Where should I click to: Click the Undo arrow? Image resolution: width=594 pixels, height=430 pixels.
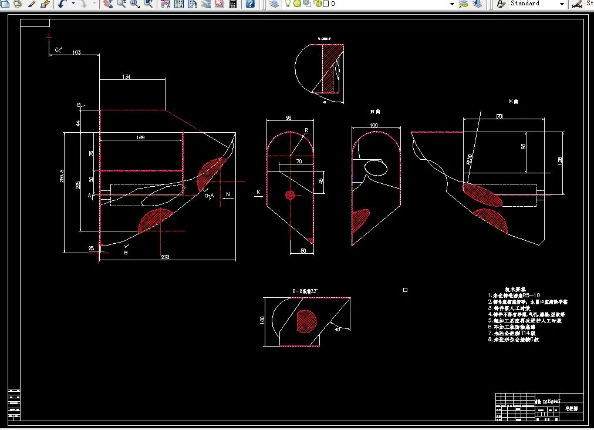pyautogui.click(x=62, y=4)
